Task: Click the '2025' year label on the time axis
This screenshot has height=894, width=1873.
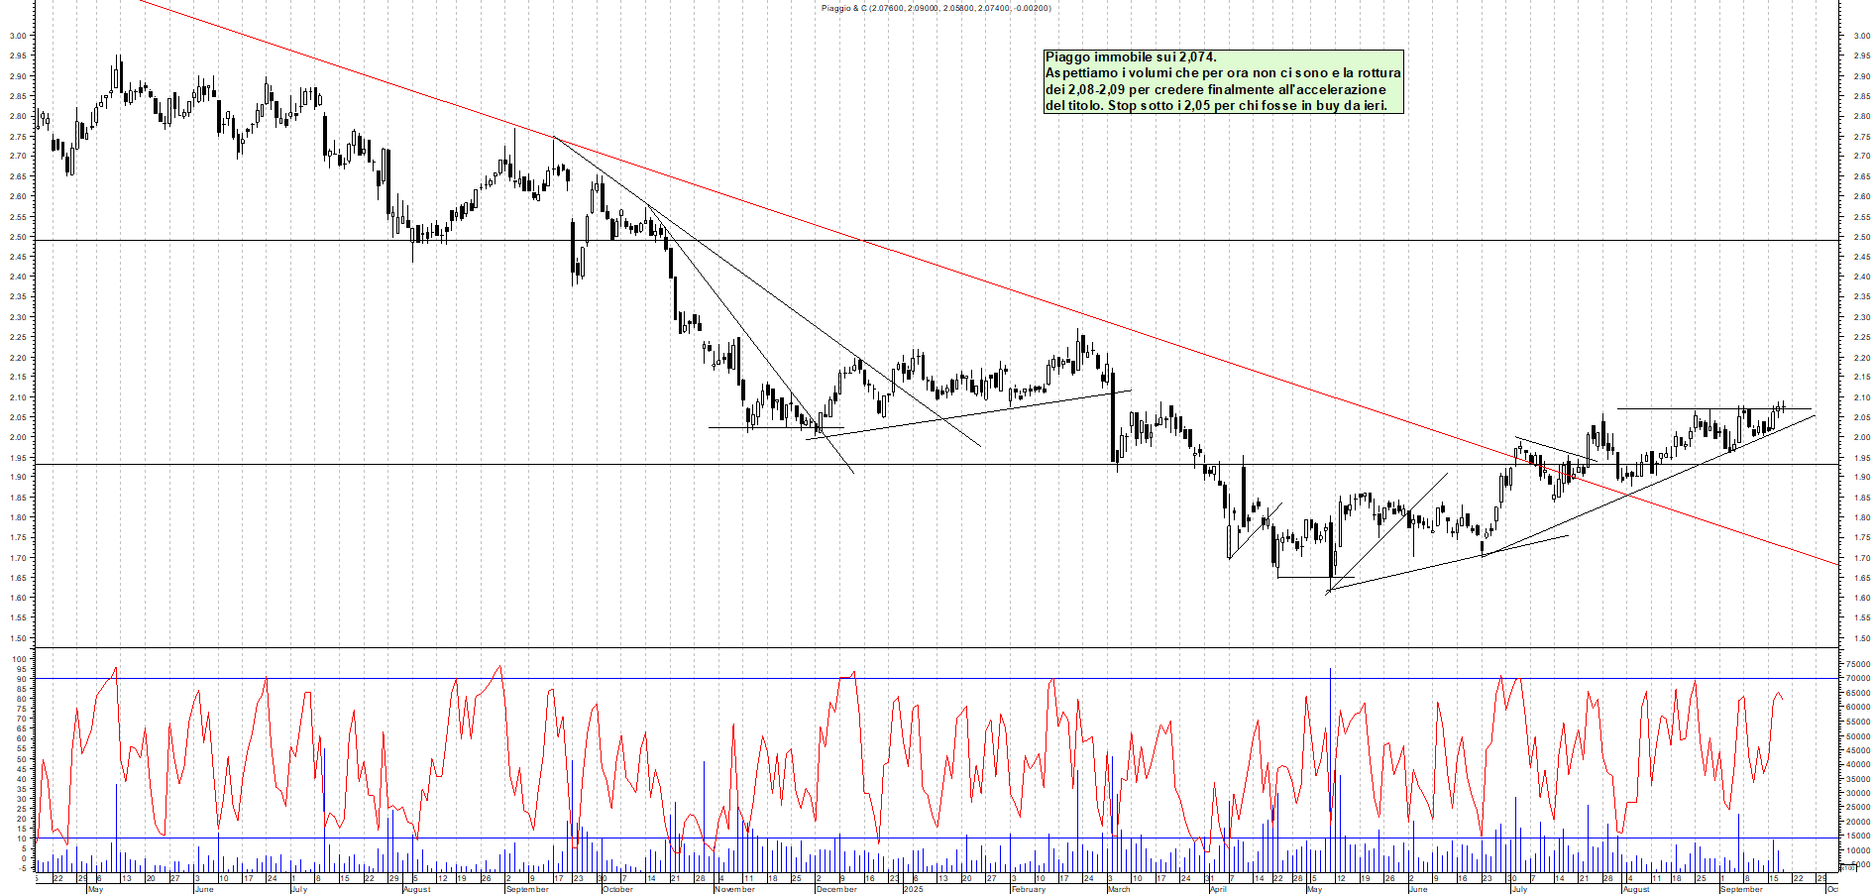Action: pyautogui.click(x=913, y=889)
